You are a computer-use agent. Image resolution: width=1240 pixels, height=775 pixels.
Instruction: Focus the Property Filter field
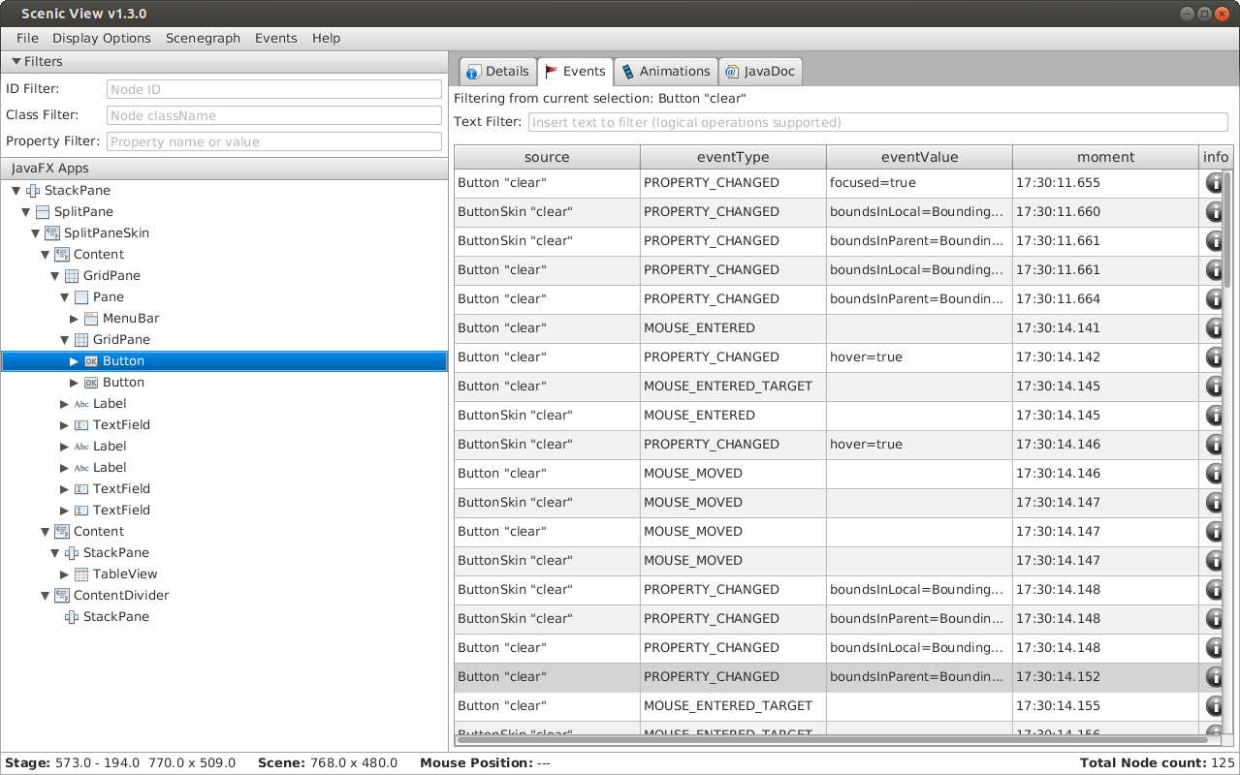pos(274,141)
